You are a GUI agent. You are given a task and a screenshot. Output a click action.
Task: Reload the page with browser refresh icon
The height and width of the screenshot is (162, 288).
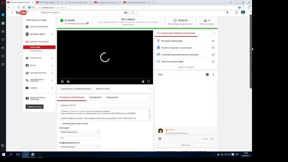point(18,8)
